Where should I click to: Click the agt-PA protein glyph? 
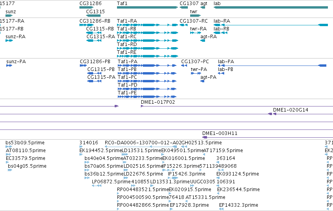(x=202, y=81)
